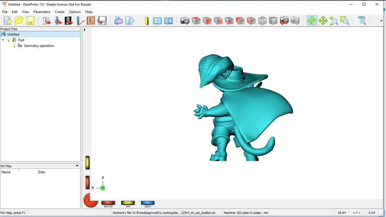The image size is (386, 217).
Task: Sort NC files by the Name column
Action: [19, 172]
